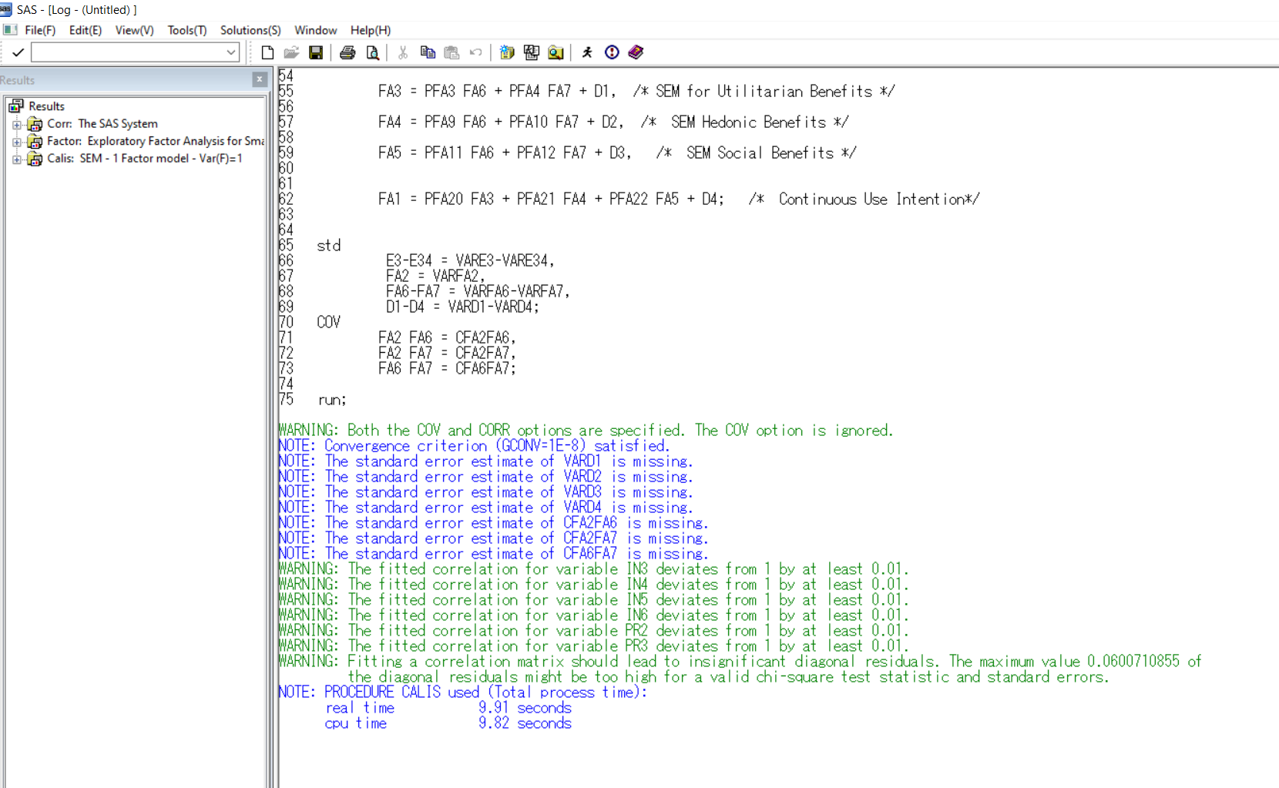
Task: Click the Break exclamation circle icon
Action: (x=612, y=52)
